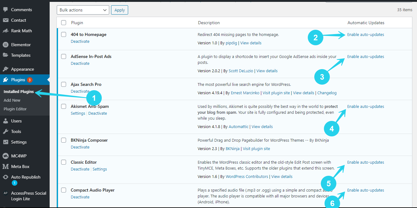Screen dimensions: 417x208
Task: Click the Templates folder icon
Action: pyautogui.click(x=5, y=55)
